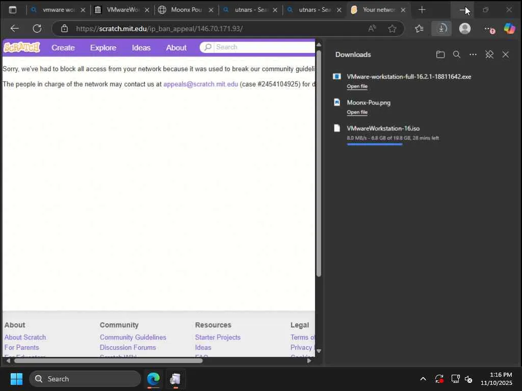
Task: Open Edge Settings and more menu
Action: 488,29
